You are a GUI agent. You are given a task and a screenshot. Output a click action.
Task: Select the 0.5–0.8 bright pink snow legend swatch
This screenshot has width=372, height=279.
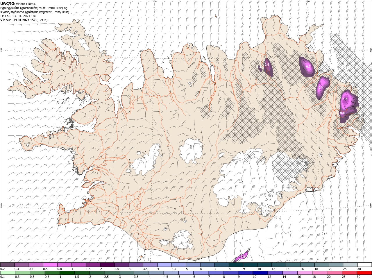50,265
